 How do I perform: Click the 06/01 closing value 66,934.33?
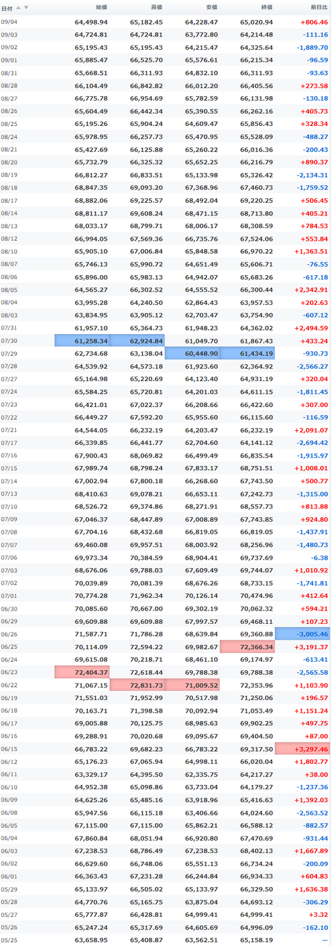pos(256,876)
